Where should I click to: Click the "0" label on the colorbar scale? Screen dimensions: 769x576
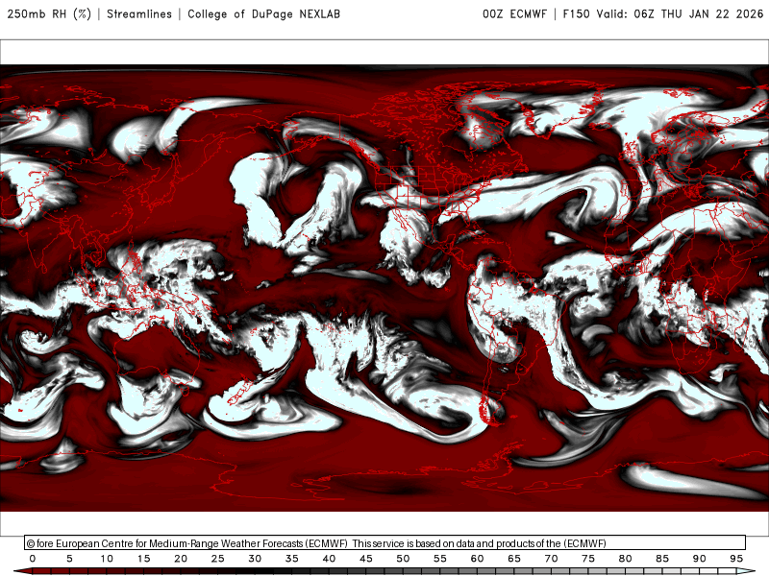pyautogui.click(x=33, y=559)
